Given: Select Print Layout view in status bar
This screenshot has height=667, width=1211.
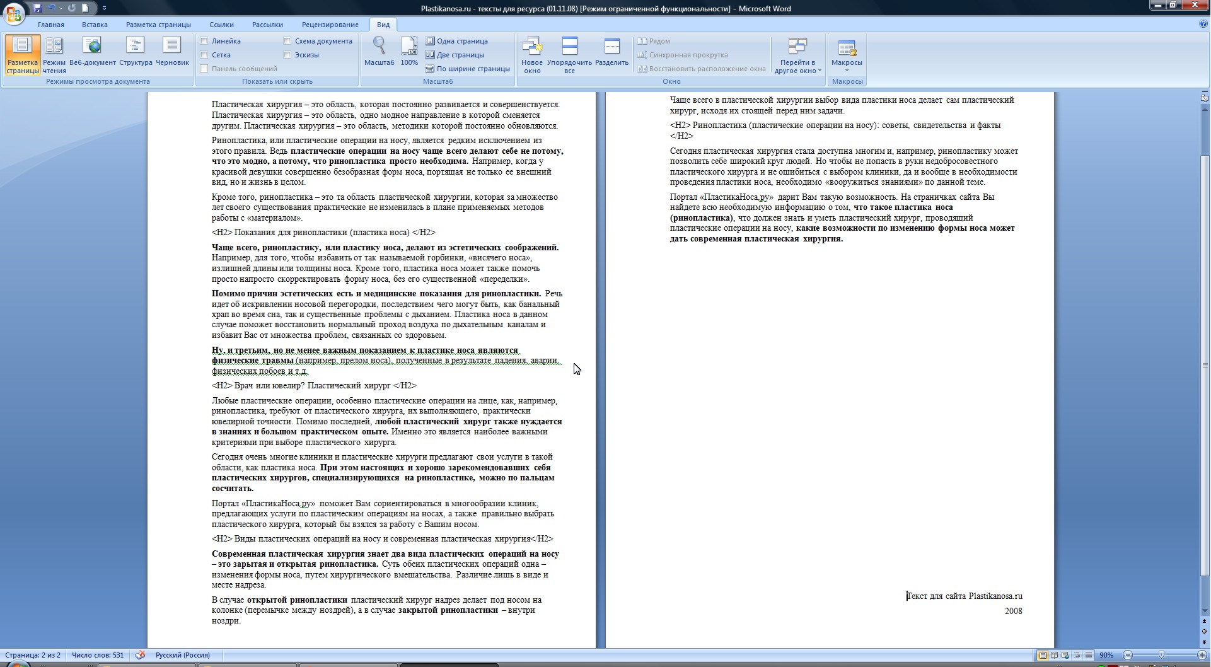Looking at the screenshot, I should click(x=1043, y=655).
